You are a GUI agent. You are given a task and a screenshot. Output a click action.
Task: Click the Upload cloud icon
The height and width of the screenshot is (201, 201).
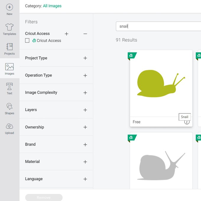pos(9,126)
